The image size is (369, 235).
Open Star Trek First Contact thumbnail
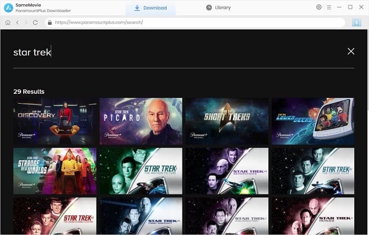tap(141, 216)
